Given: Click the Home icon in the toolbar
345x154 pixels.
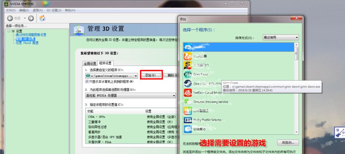Looking at the screenshot, I should [x=42, y=18].
